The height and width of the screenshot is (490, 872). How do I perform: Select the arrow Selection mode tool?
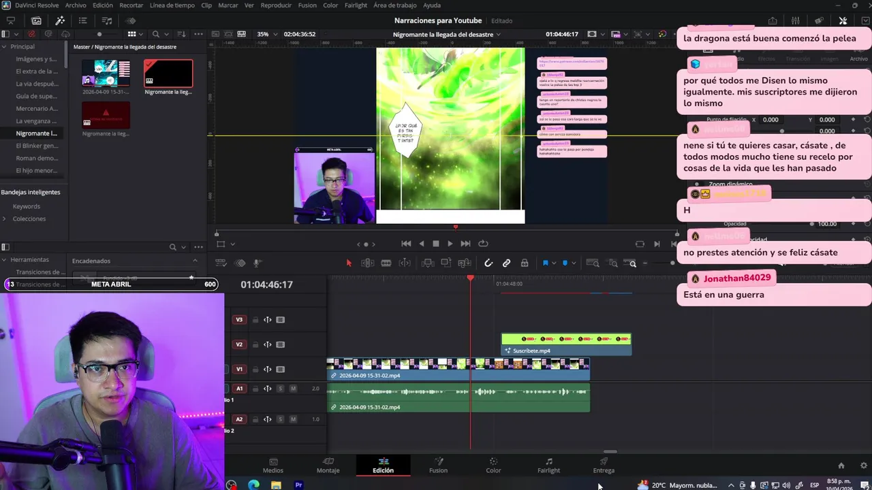(349, 263)
